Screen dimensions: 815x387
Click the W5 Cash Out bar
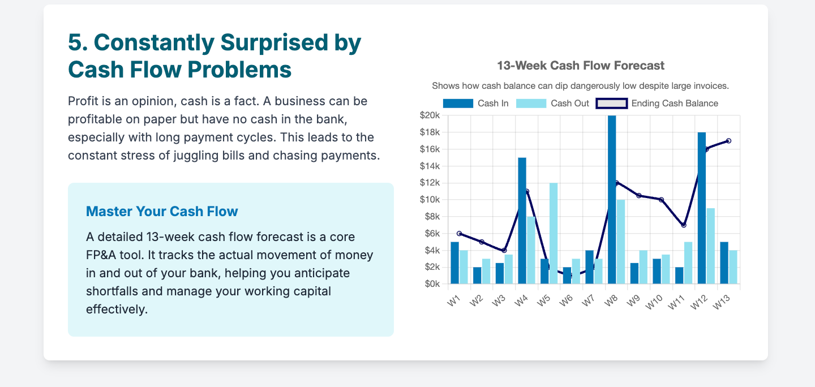(x=554, y=233)
